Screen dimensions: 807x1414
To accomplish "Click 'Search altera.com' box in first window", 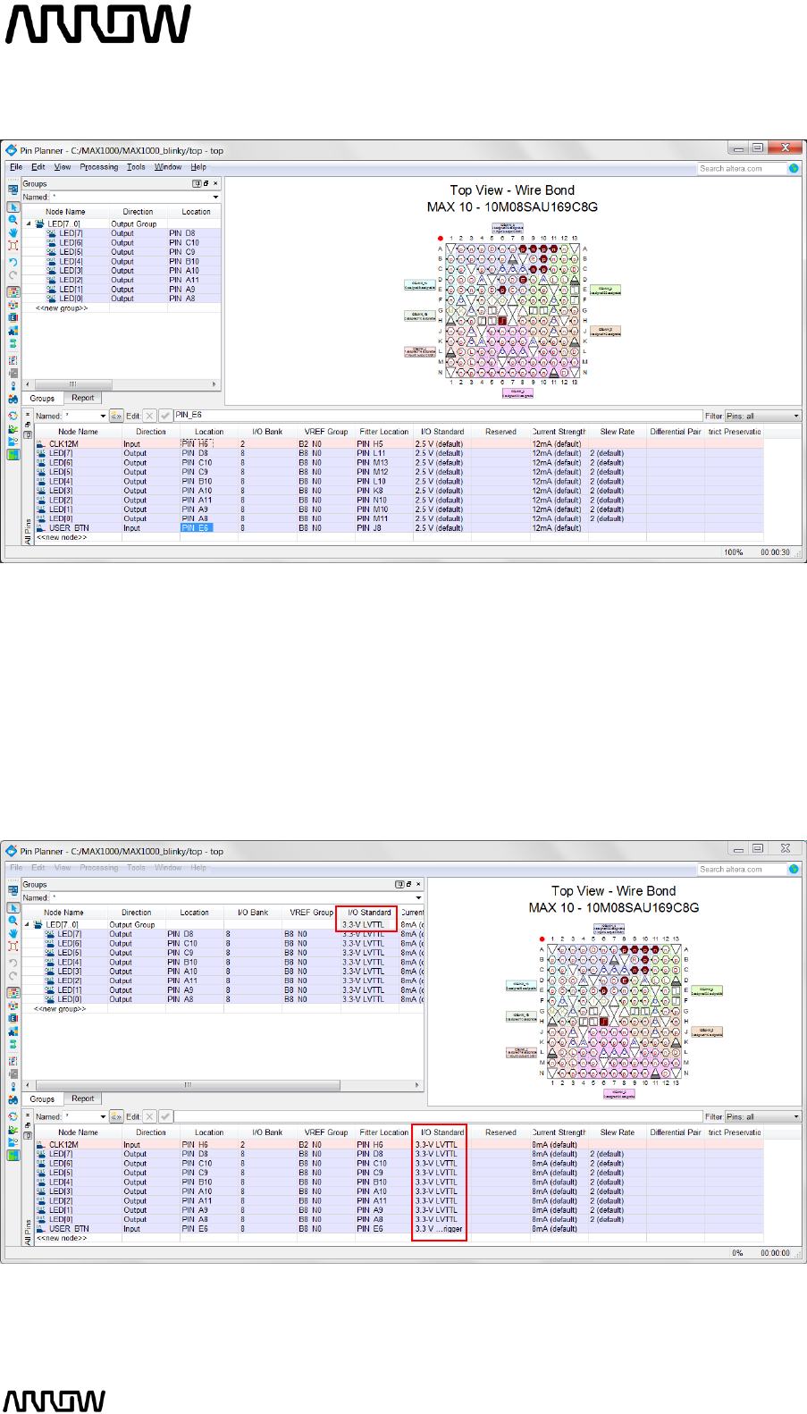I will click(742, 168).
